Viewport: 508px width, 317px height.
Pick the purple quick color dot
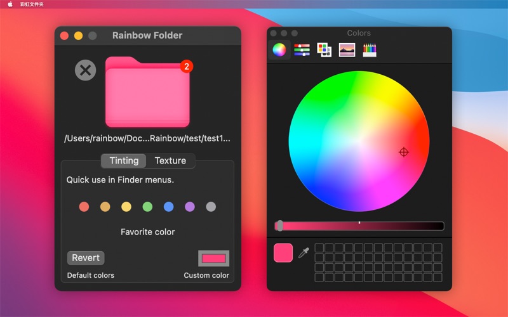point(189,207)
